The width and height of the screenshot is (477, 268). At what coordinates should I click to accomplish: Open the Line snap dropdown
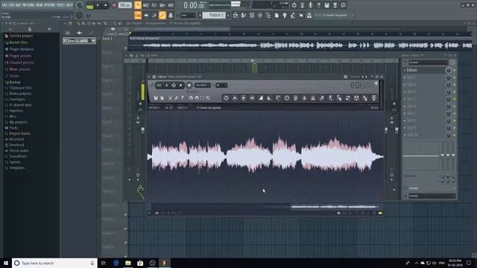188,15
